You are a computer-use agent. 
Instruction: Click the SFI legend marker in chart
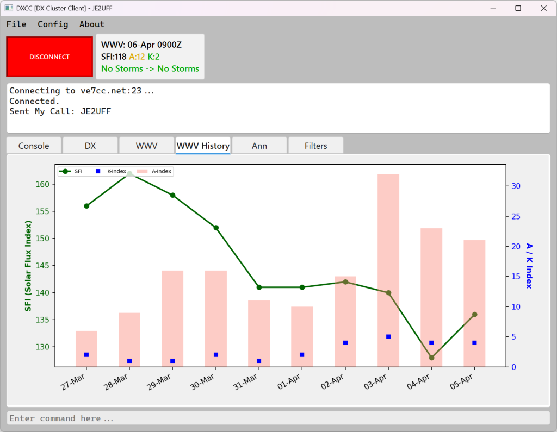(66, 171)
